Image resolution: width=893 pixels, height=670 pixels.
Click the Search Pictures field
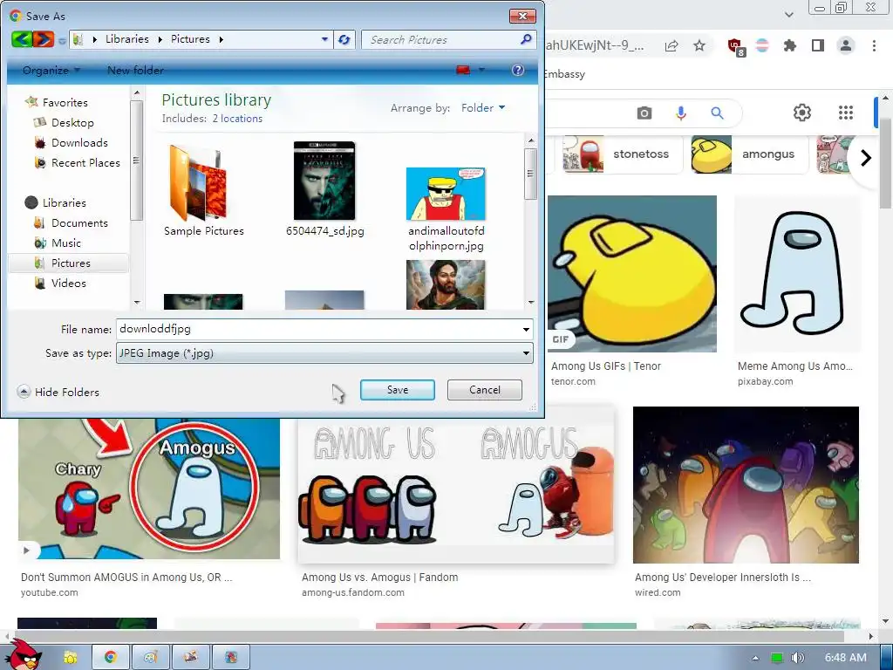click(441, 39)
